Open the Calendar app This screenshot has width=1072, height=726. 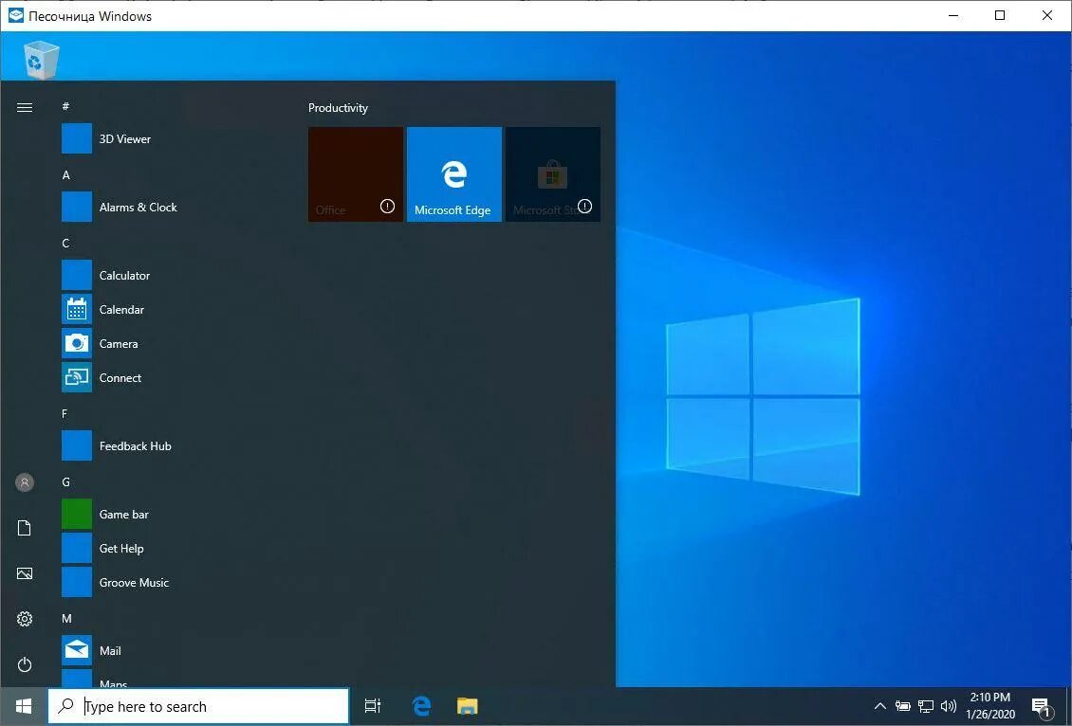(x=120, y=309)
